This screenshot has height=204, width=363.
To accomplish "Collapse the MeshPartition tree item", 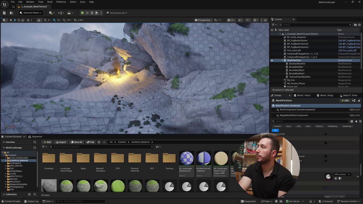I will [282, 60].
